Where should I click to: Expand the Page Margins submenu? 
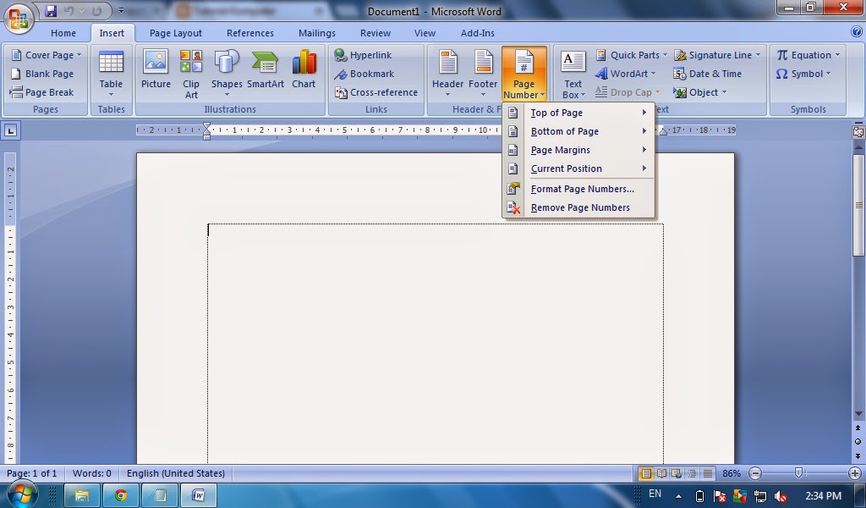coord(578,150)
